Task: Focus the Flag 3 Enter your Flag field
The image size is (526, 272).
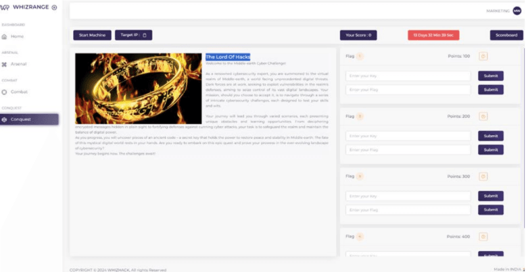Action: click(408, 210)
